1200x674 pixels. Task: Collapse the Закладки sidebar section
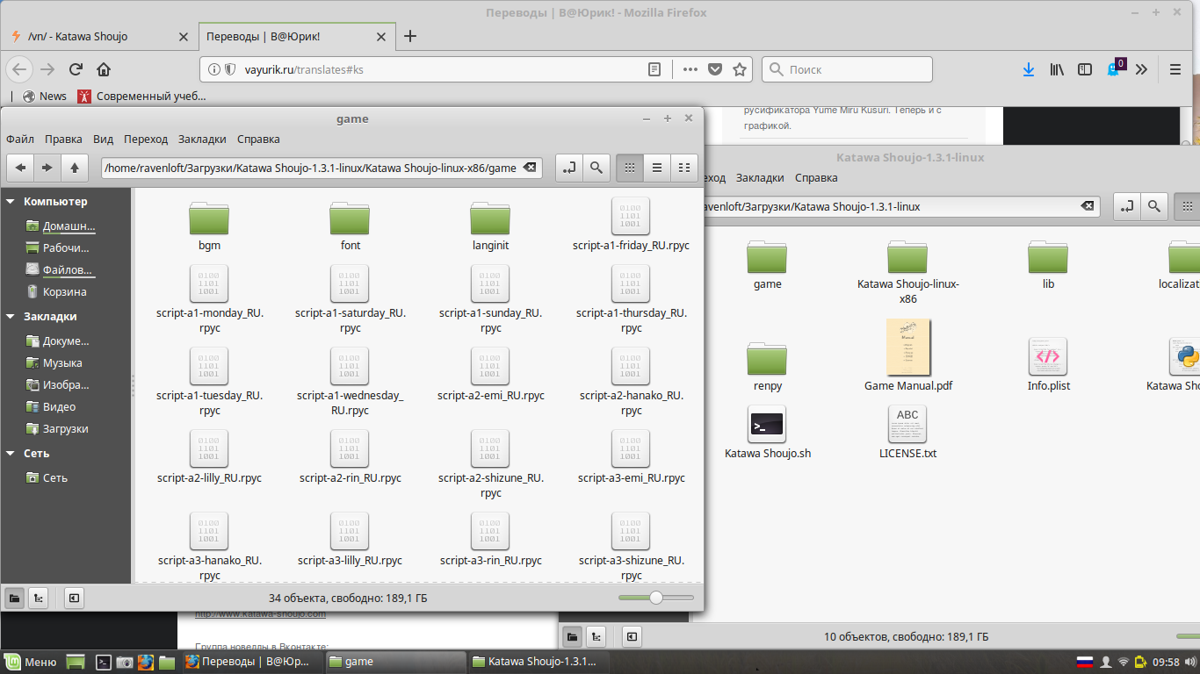11,317
